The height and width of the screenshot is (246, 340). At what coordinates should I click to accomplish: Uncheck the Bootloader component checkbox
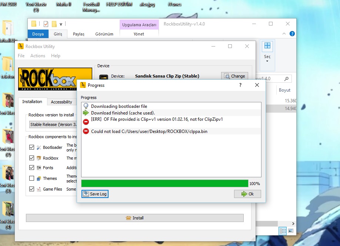pyautogui.click(x=31, y=147)
